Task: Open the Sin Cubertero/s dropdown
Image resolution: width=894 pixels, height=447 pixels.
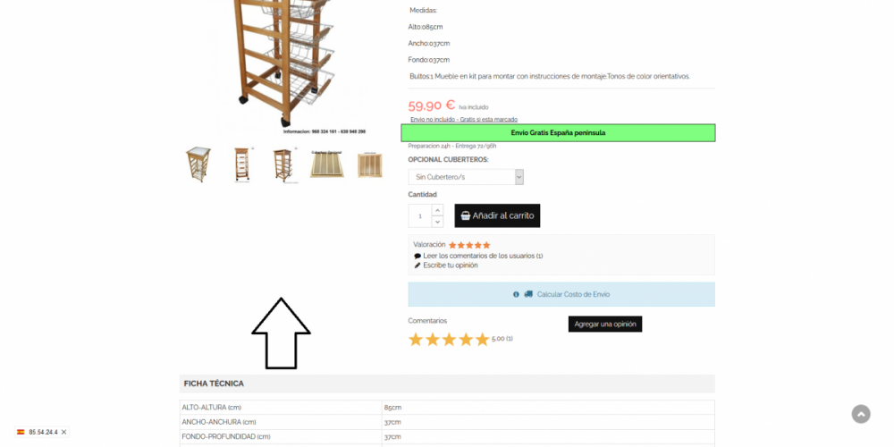Action: click(466, 177)
